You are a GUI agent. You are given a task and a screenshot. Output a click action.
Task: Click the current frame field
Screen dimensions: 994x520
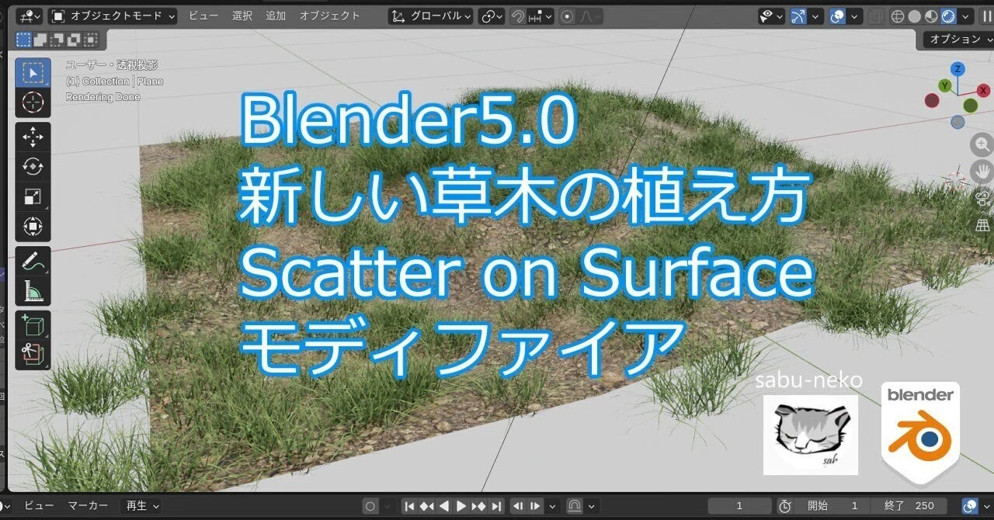(739, 506)
